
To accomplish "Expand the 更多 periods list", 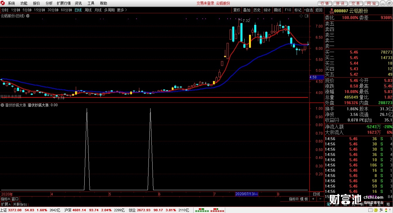I will [x=122, y=10].
